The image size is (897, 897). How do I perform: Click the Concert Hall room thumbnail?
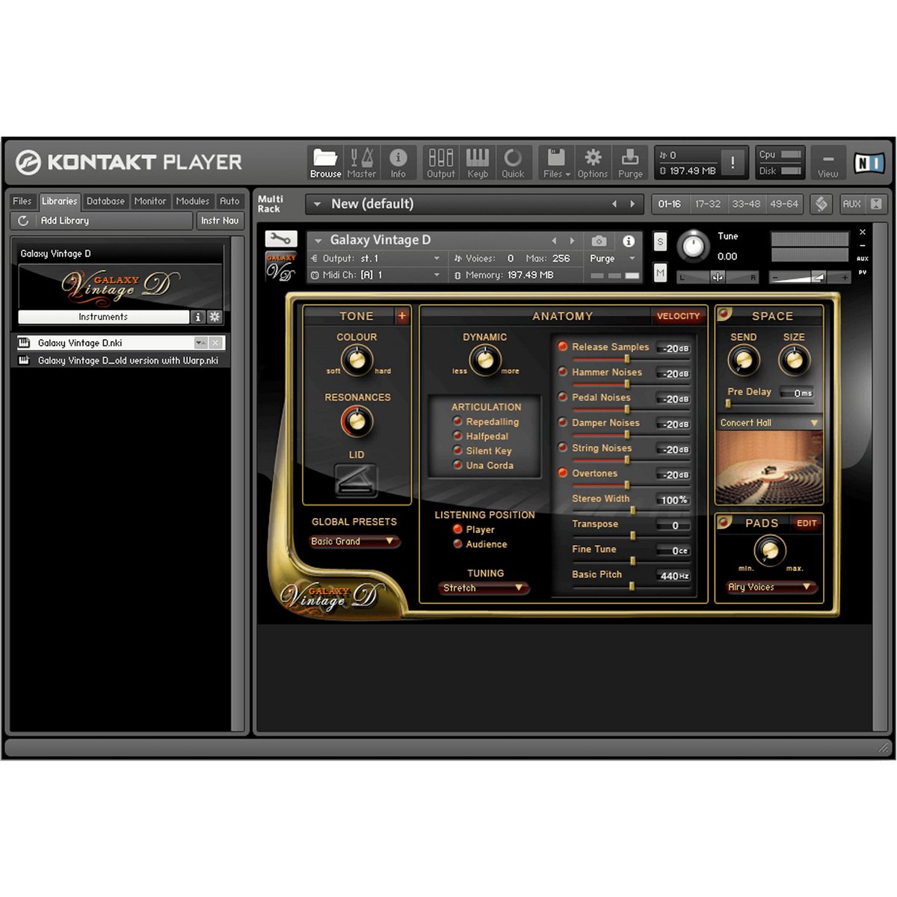[769, 468]
